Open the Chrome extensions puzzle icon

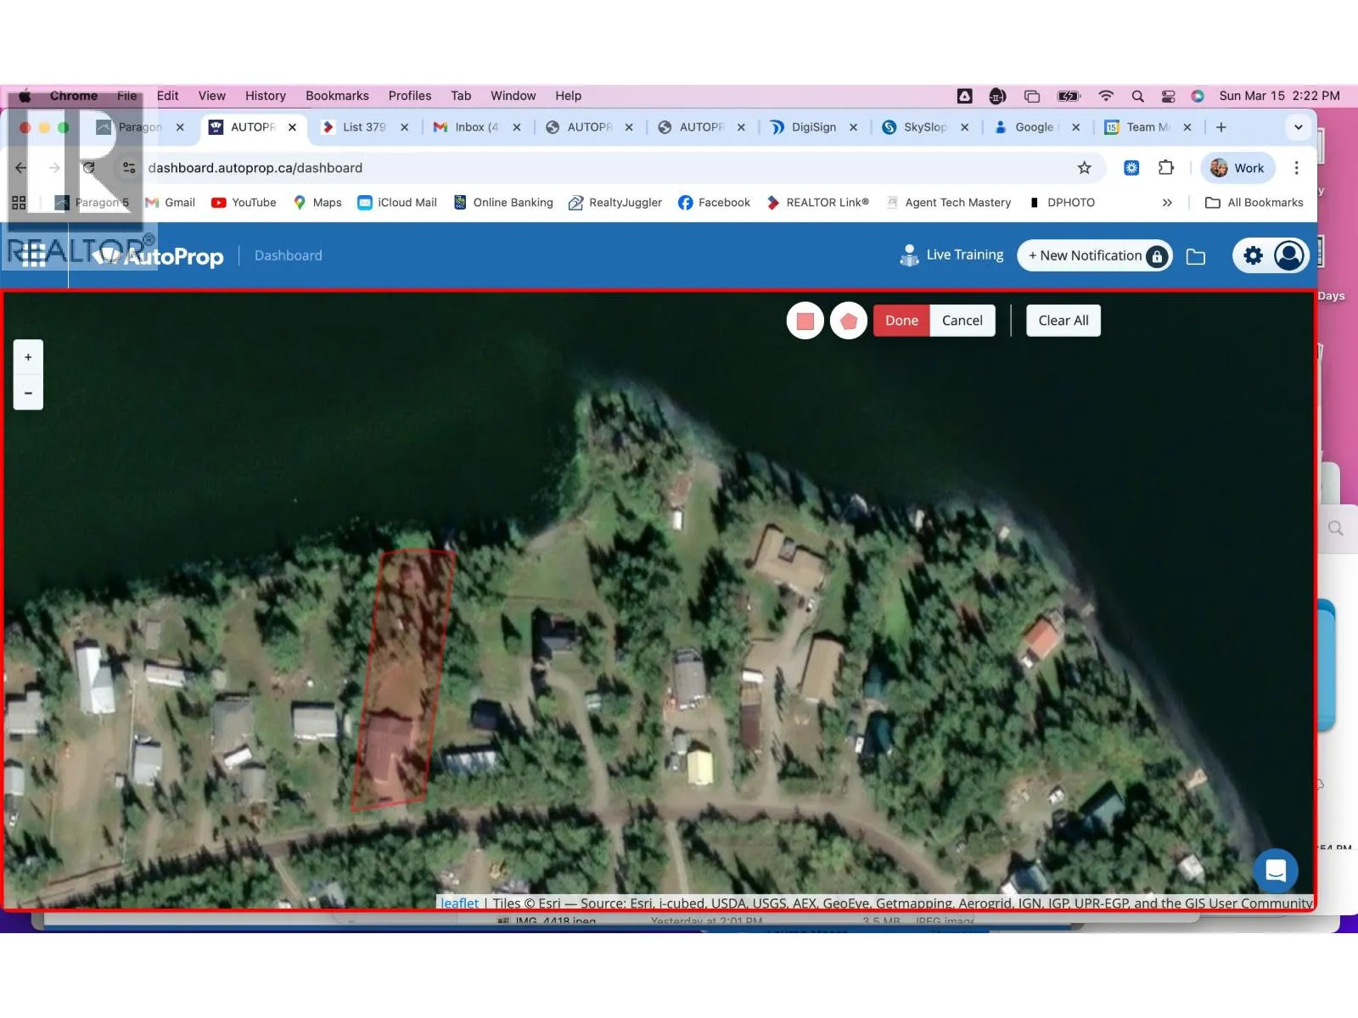[1165, 168]
